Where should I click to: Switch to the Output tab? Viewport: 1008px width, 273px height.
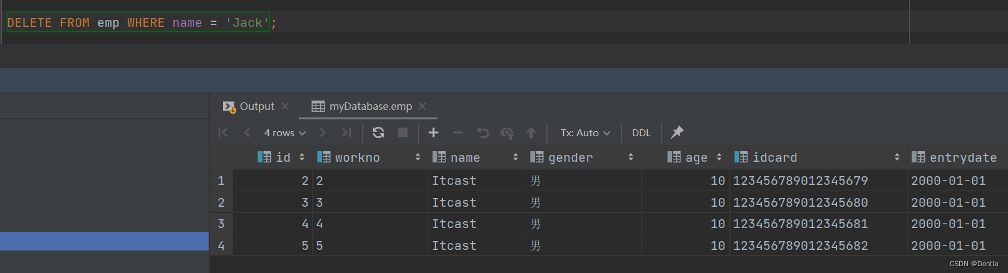click(257, 106)
